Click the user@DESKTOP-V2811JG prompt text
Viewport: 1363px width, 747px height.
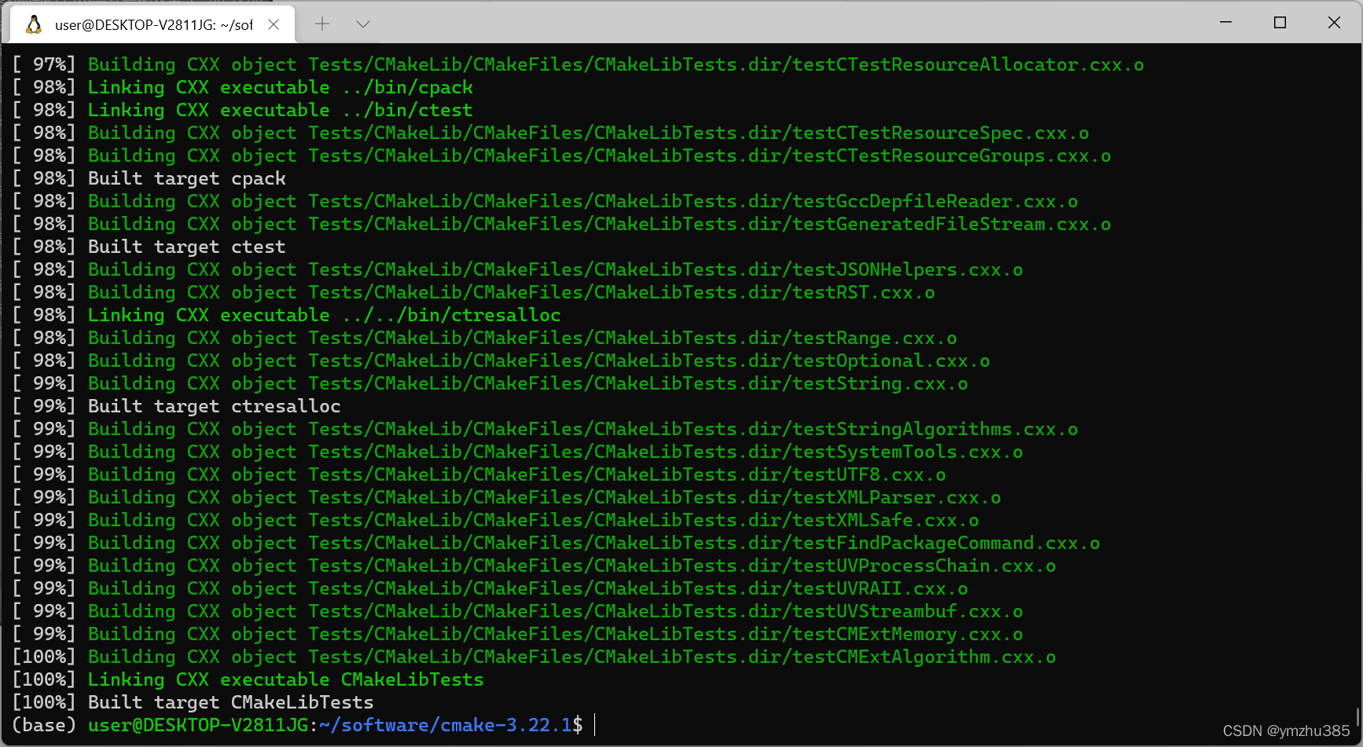pyautogui.click(x=198, y=725)
